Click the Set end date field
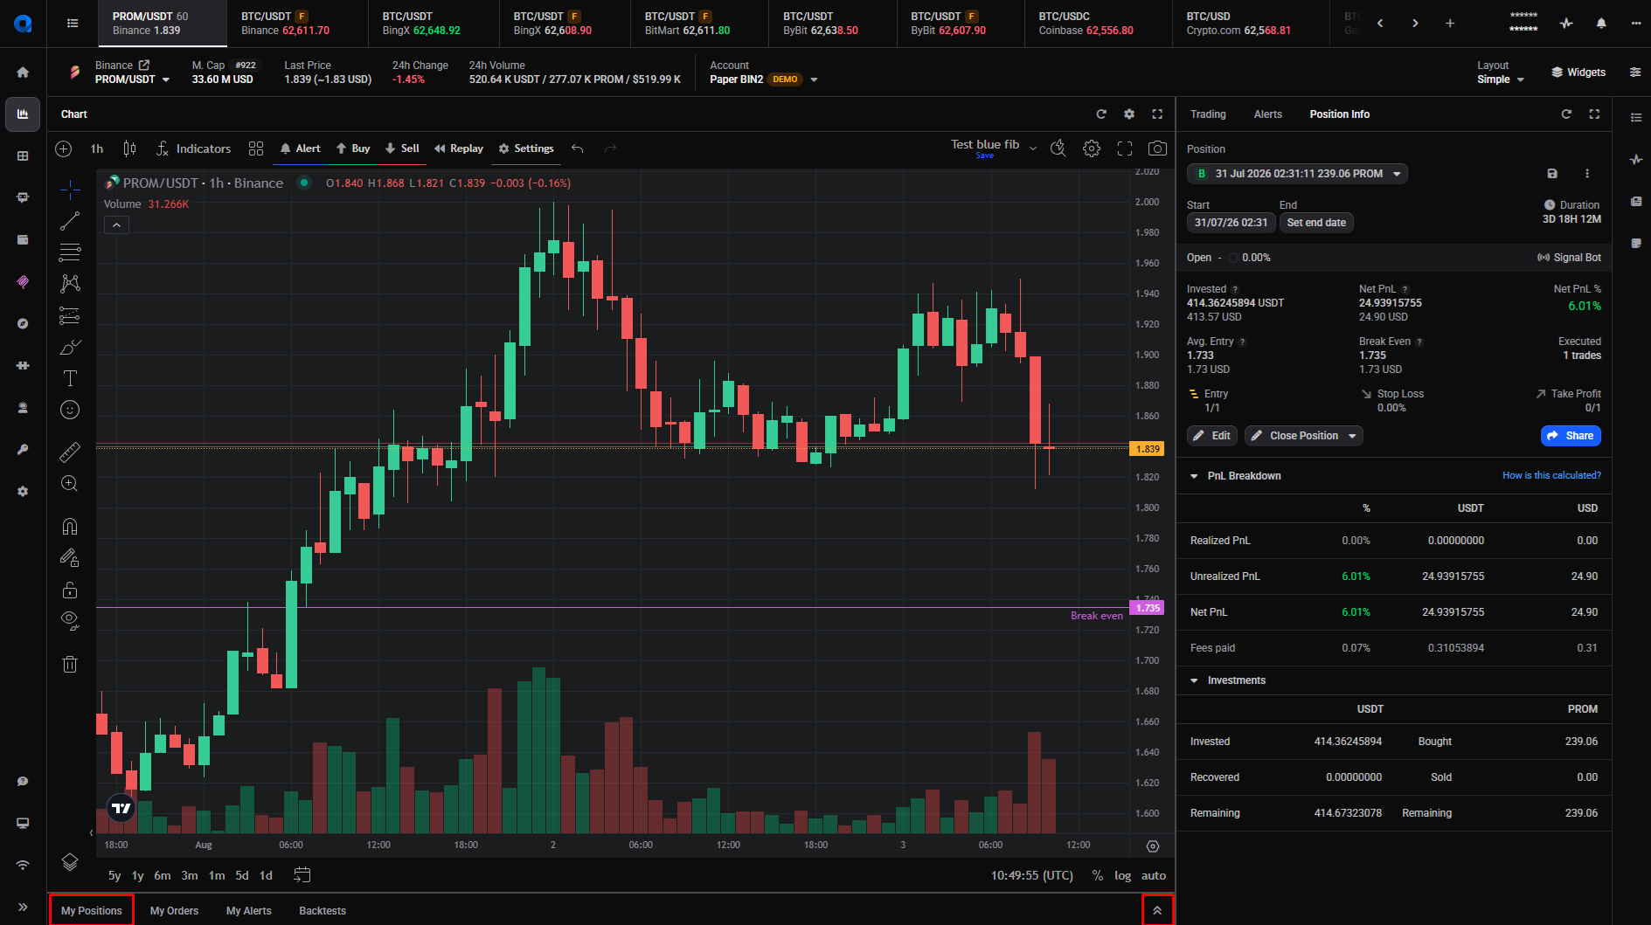This screenshot has height=925, width=1651. click(1316, 223)
